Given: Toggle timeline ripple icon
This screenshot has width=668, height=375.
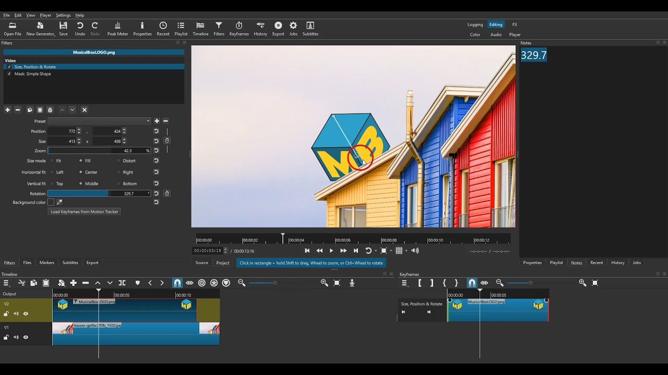Looking at the screenshot, I should pos(201,283).
